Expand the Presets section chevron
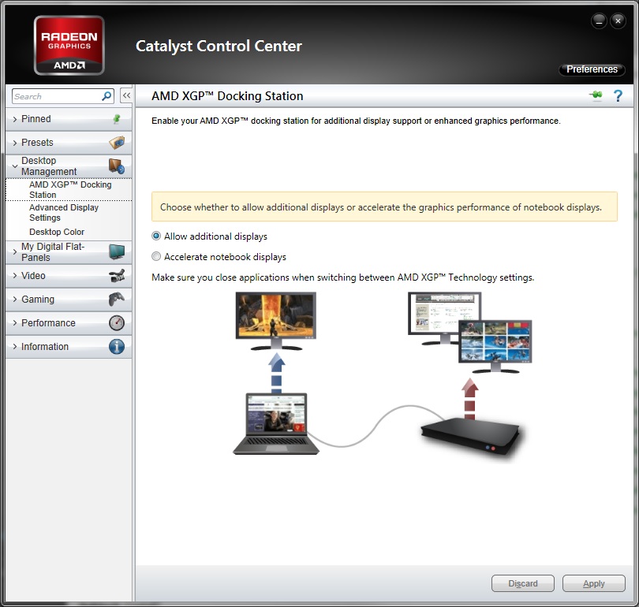Screen dimensions: 639x607 pyautogui.click(x=15, y=143)
